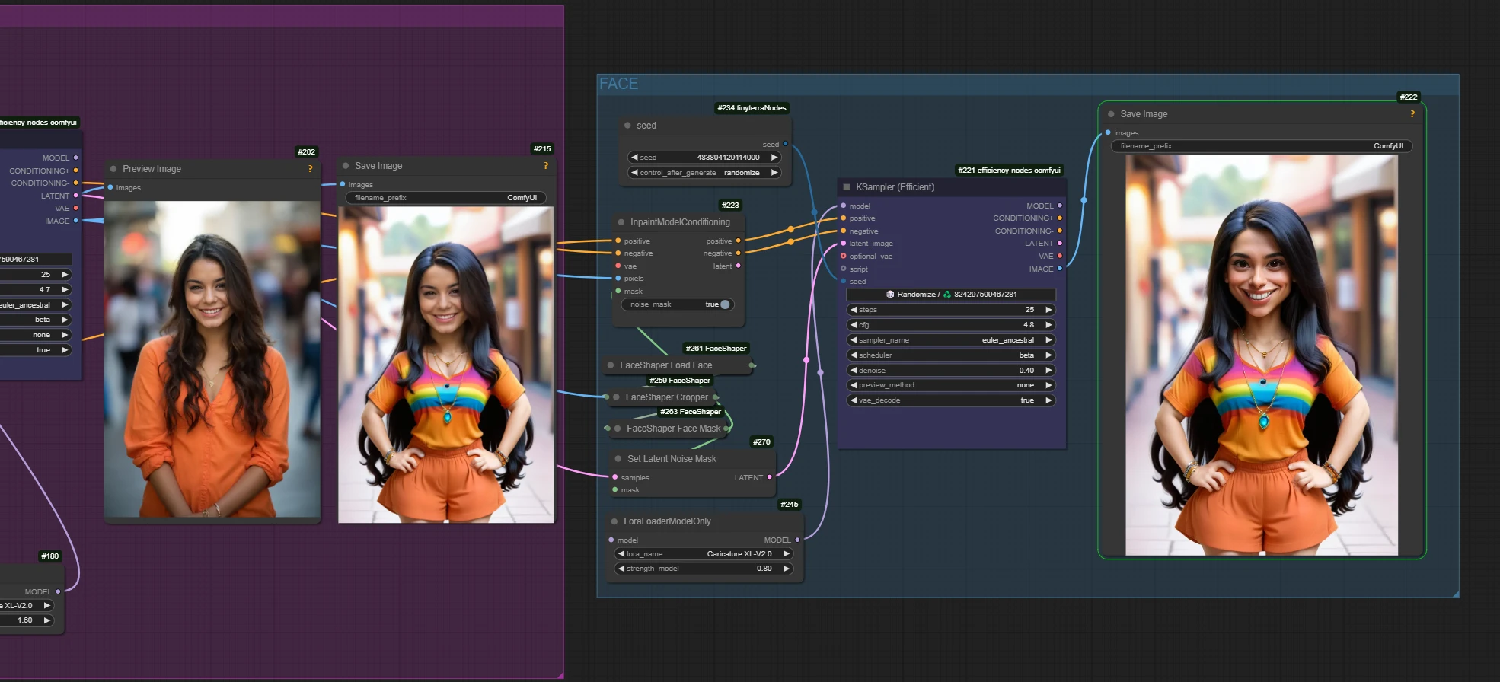Click the IMAGE output port on KSampler (Efficient)
The height and width of the screenshot is (682, 1500).
point(1059,269)
